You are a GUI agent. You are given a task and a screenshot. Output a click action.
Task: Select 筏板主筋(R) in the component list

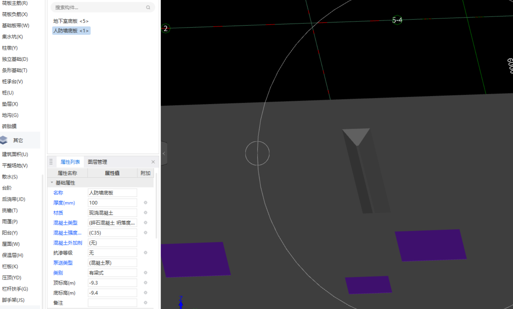[15, 3]
